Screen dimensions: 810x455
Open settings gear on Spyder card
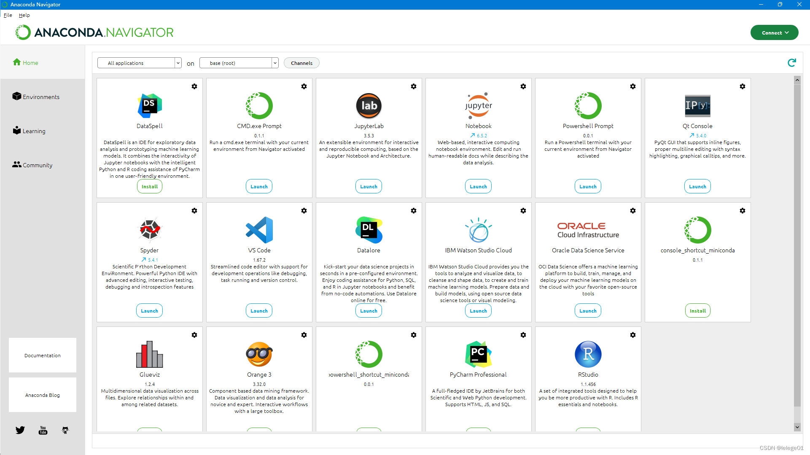coord(194,211)
